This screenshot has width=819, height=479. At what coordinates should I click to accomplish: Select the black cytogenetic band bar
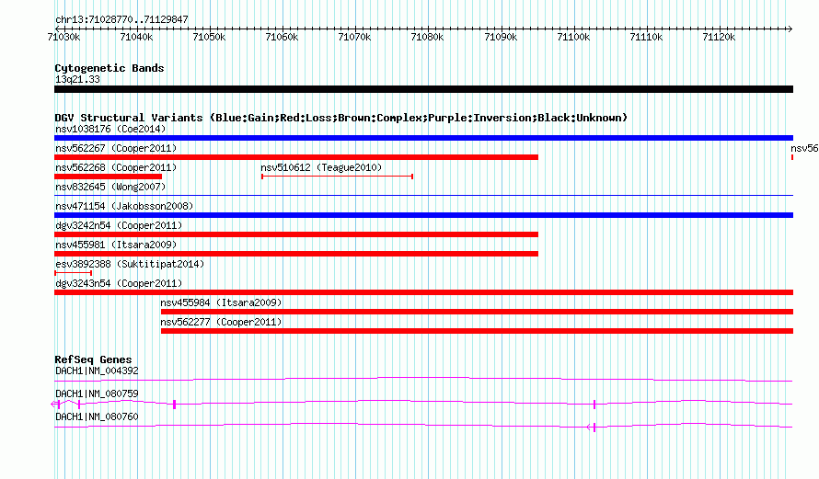[423, 89]
